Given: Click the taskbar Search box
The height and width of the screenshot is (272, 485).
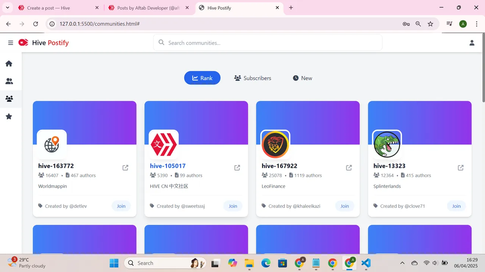Looking at the screenshot, I should (165, 263).
